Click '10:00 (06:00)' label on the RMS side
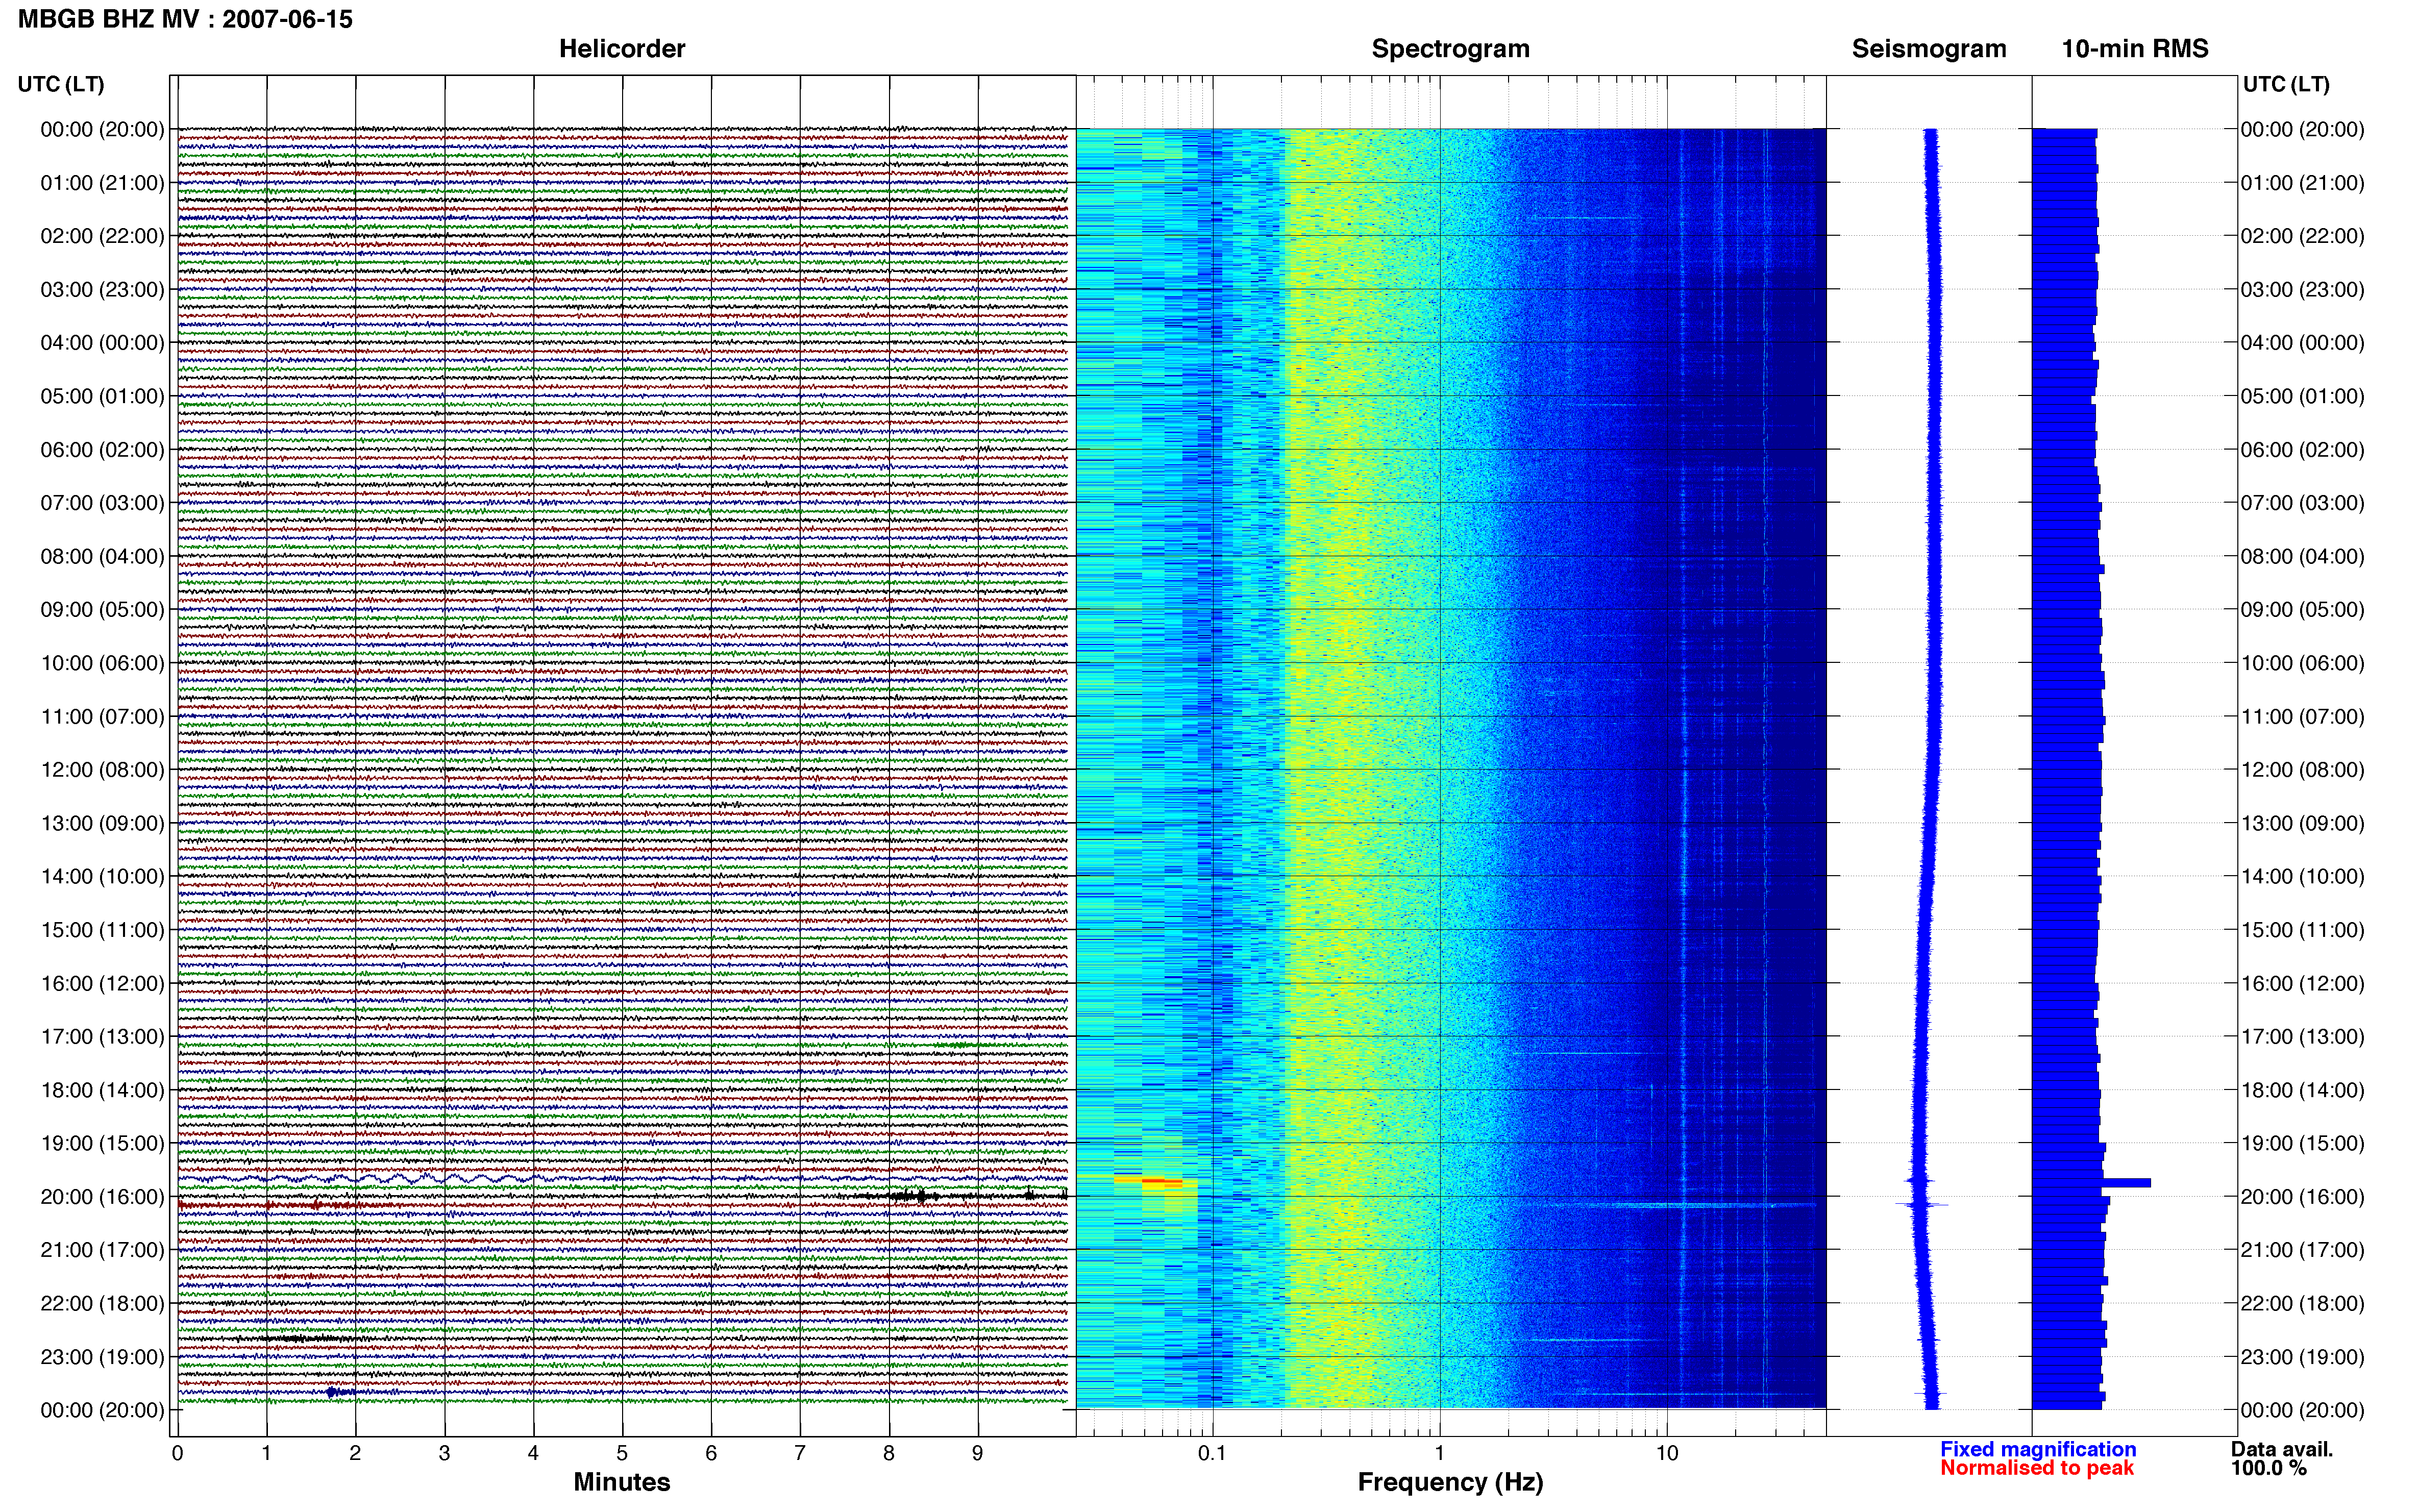2419x1512 pixels. (x=2302, y=663)
